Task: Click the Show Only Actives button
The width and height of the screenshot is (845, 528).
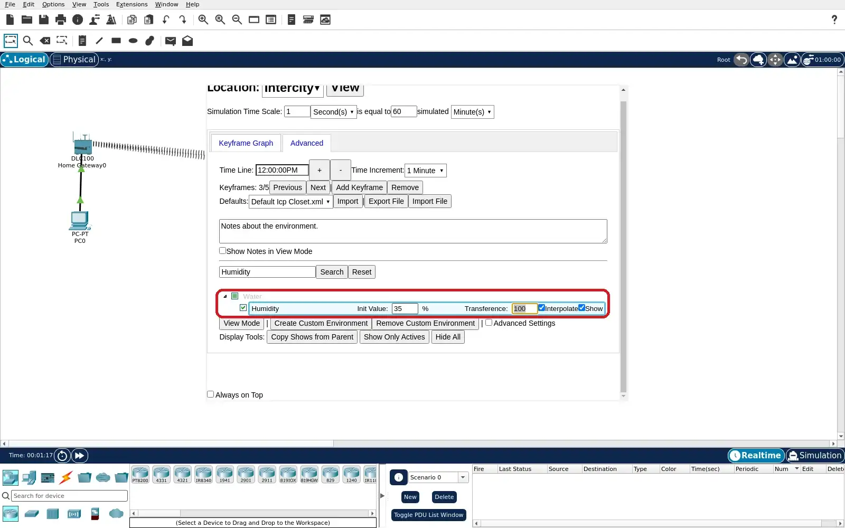Action: (394, 337)
